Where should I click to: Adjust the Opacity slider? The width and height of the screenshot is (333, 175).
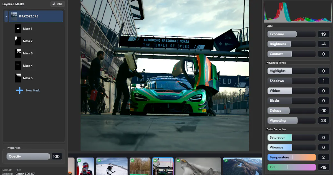click(x=28, y=156)
